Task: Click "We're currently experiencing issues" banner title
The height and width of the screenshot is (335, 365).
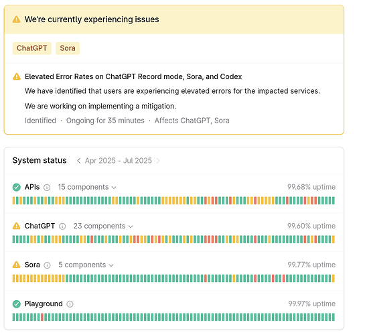Action: (x=92, y=19)
